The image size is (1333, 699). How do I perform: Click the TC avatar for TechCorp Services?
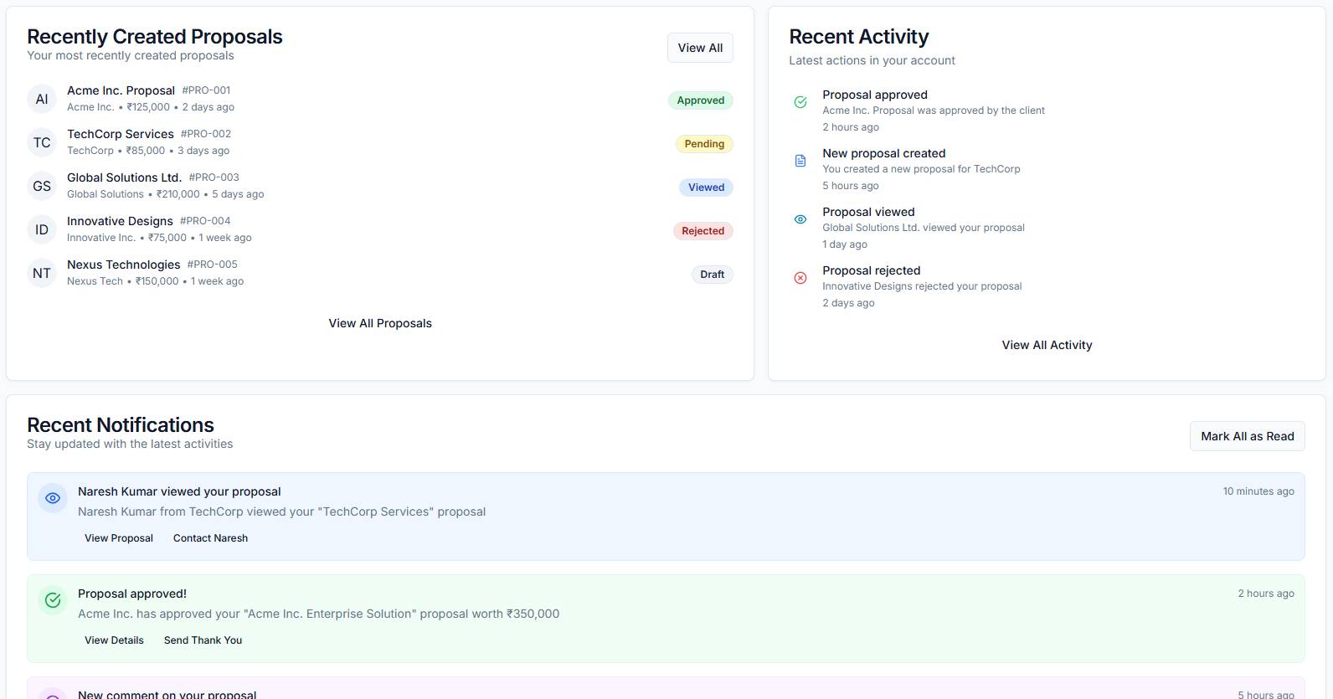click(x=42, y=142)
